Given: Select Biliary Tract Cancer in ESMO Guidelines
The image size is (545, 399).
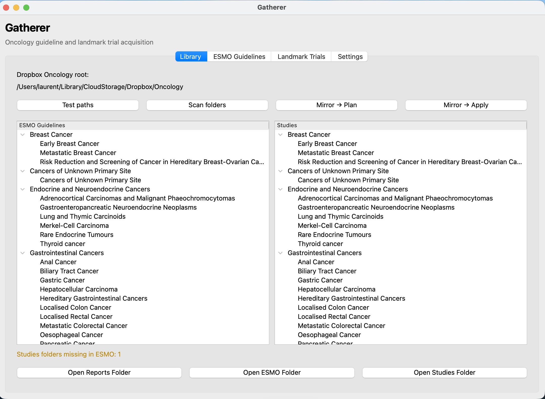Looking at the screenshot, I should (x=143, y=271).
